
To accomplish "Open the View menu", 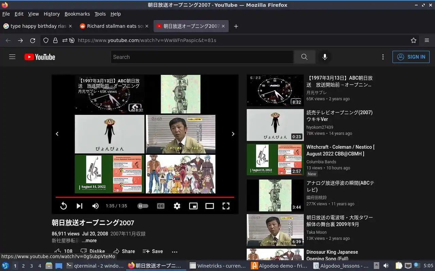I will click(33, 14).
